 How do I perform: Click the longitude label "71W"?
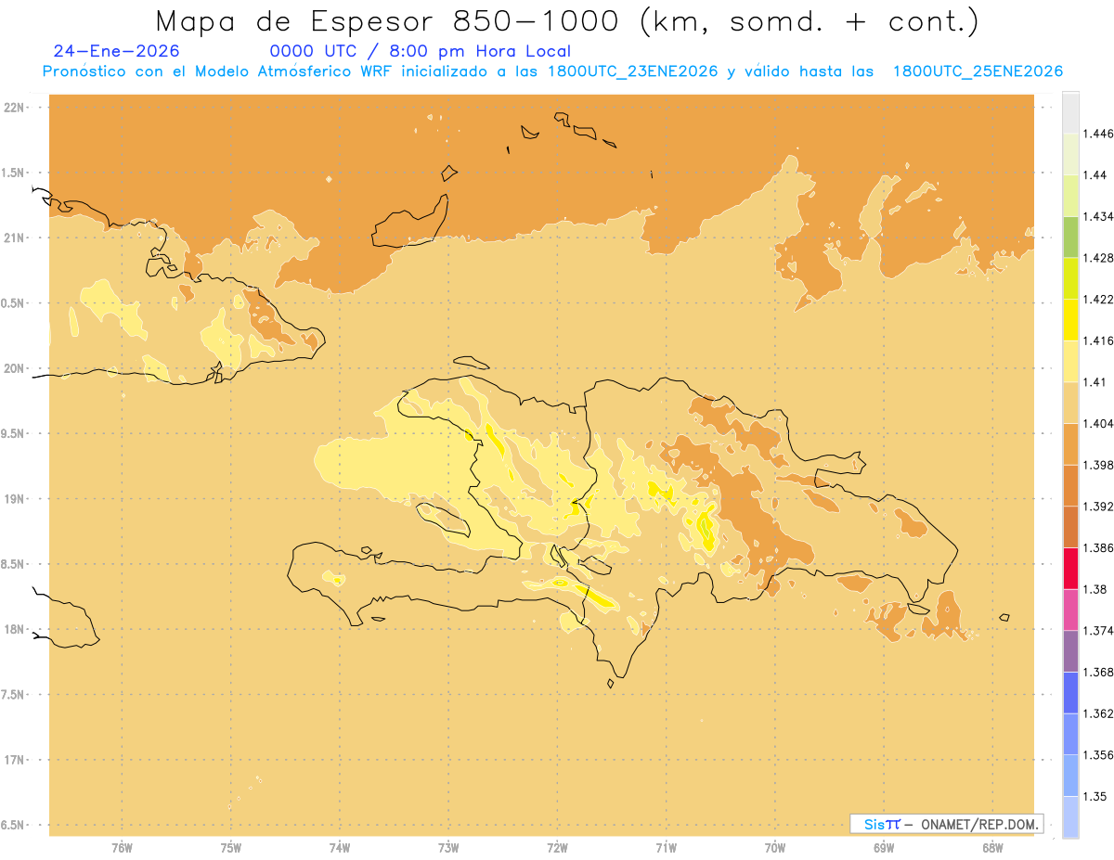(667, 848)
